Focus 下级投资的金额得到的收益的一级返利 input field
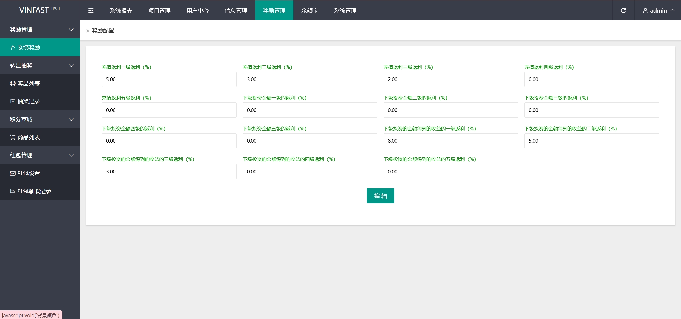 pyautogui.click(x=451, y=141)
